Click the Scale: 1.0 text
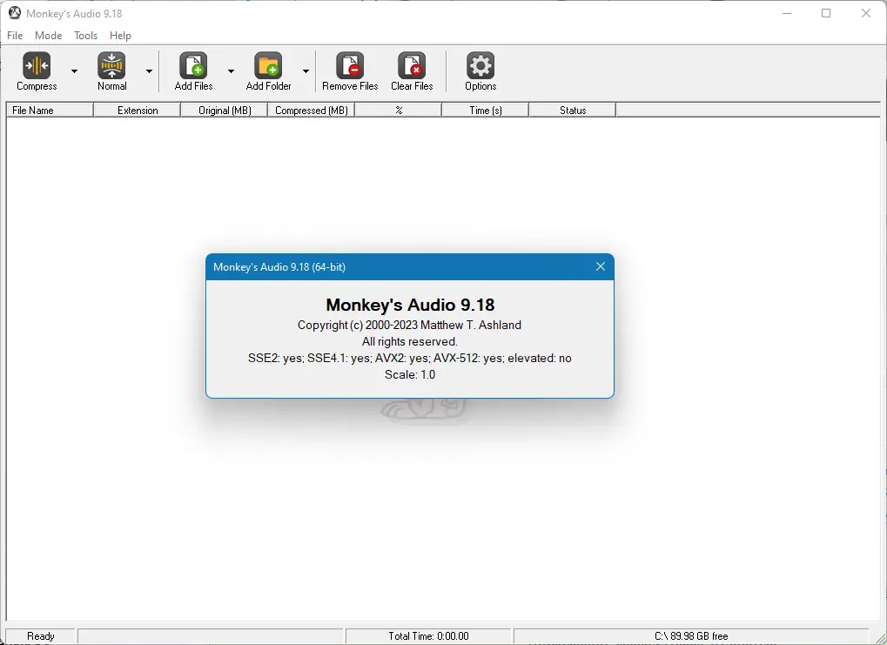Image resolution: width=887 pixels, height=645 pixels. pyautogui.click(x=410, y=374)
